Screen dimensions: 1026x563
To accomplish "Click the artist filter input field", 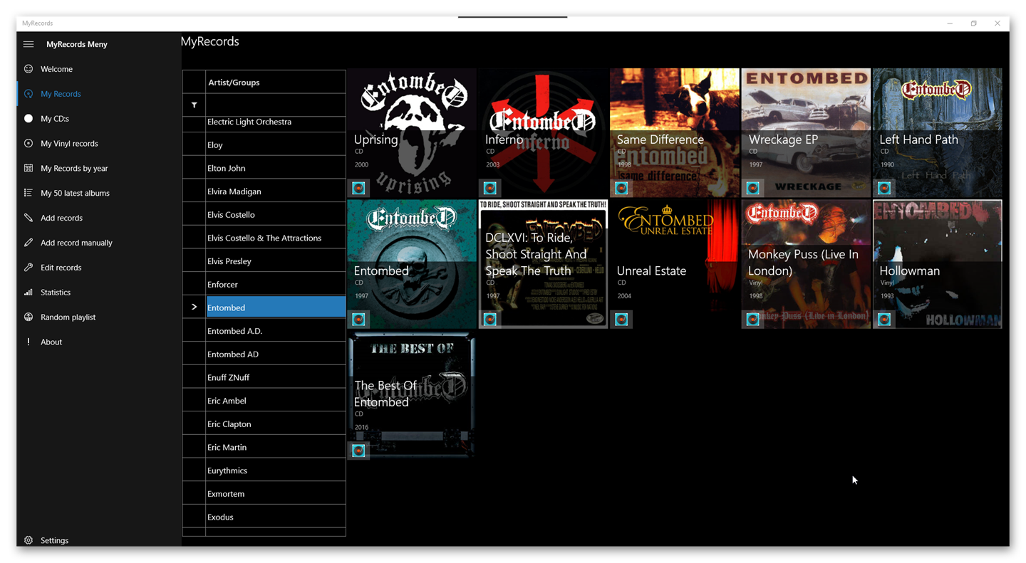I will (275, 105).
